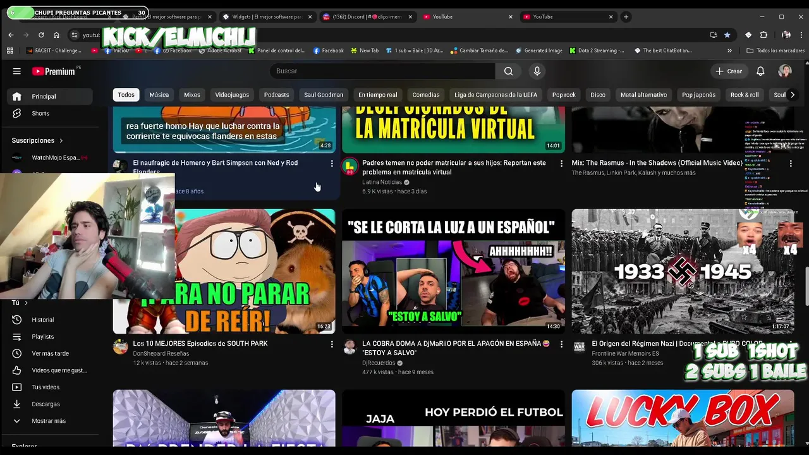Open Historial in the sidebar
Viewport: 809px width, 455px height.
click(50, 320)
